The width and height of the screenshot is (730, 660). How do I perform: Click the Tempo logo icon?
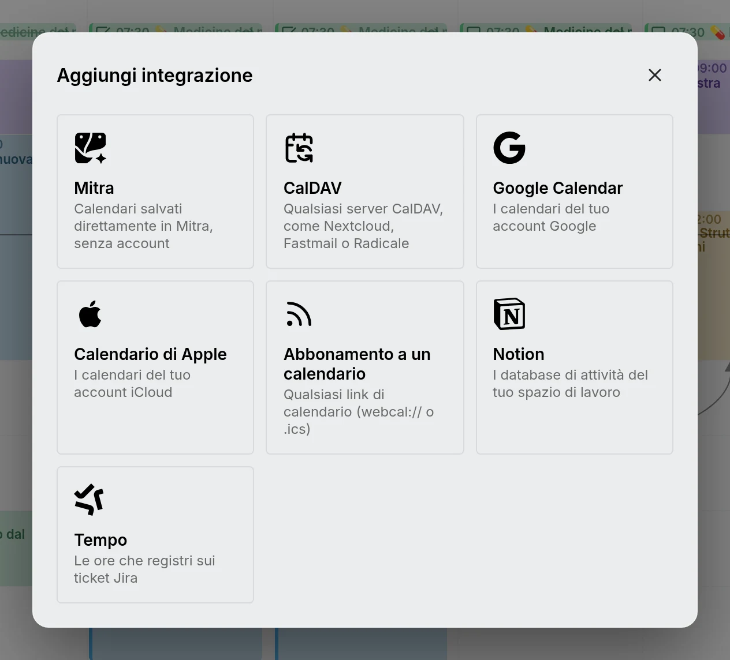tap(90, 500)
